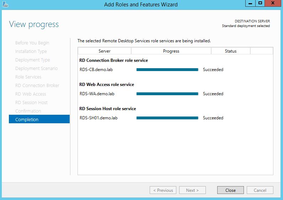
Task: Click the Previous button
Action: (x=163, y=190)
